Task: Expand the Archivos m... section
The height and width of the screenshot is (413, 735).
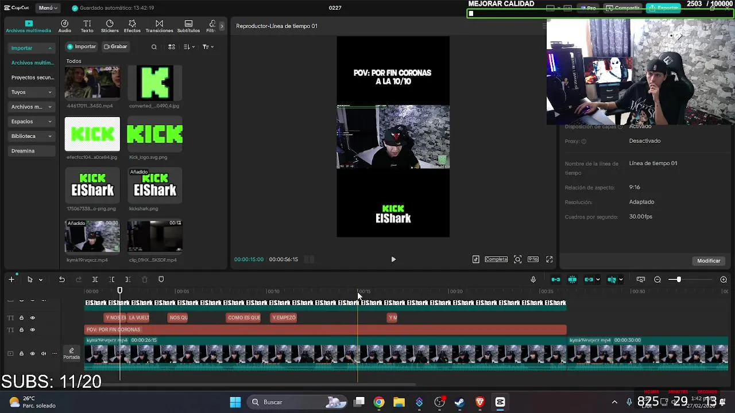Action: 32,107
